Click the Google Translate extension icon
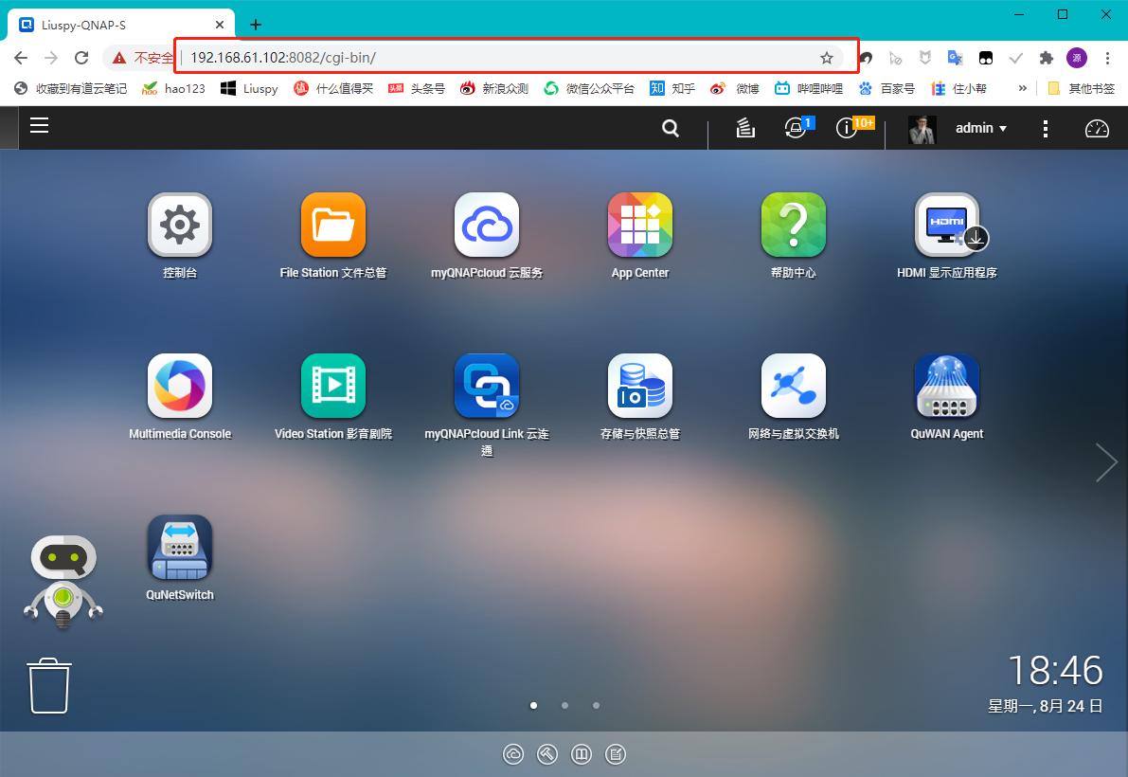1128x777 pixels. [x=956, y=59]
